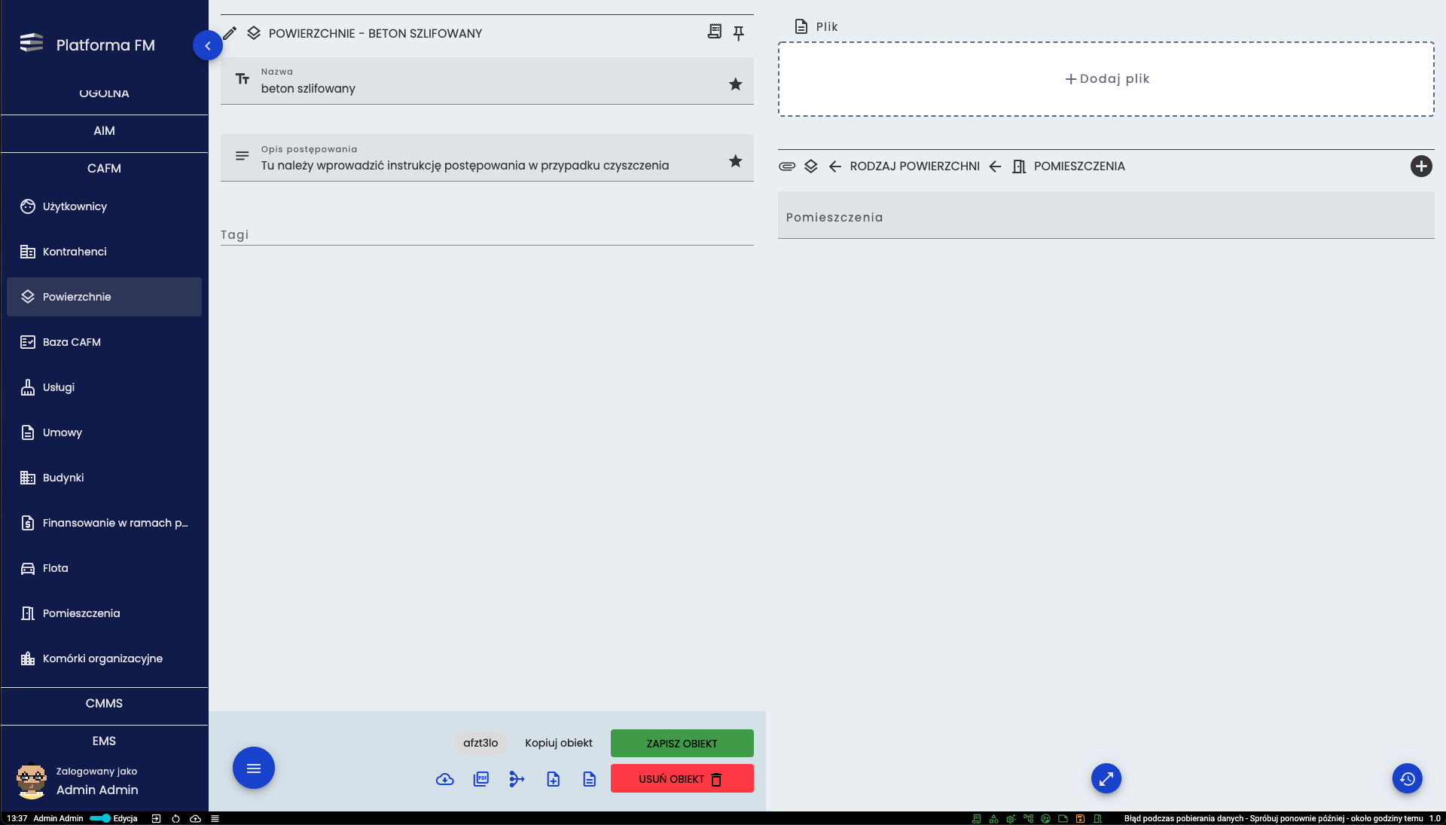Add a relation with the plus button

[1421, 167]
